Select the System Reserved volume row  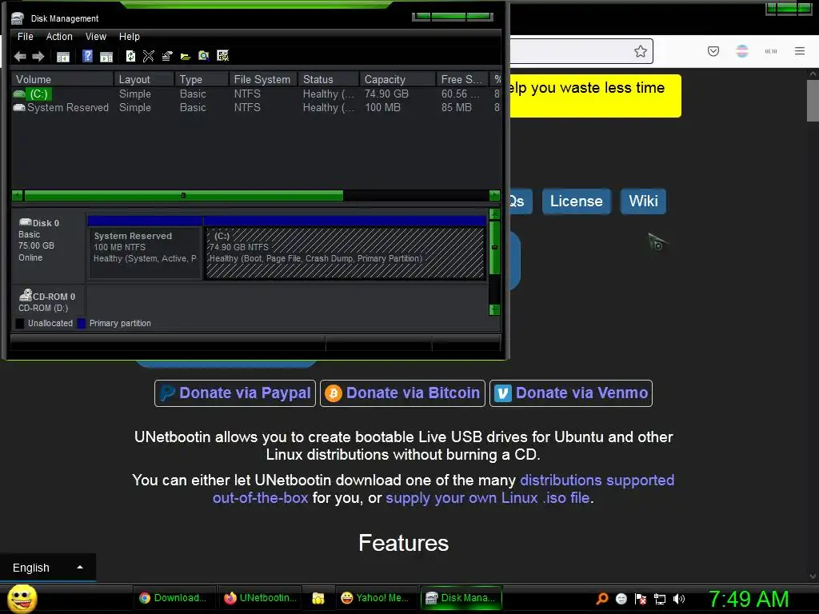(256, 108)
